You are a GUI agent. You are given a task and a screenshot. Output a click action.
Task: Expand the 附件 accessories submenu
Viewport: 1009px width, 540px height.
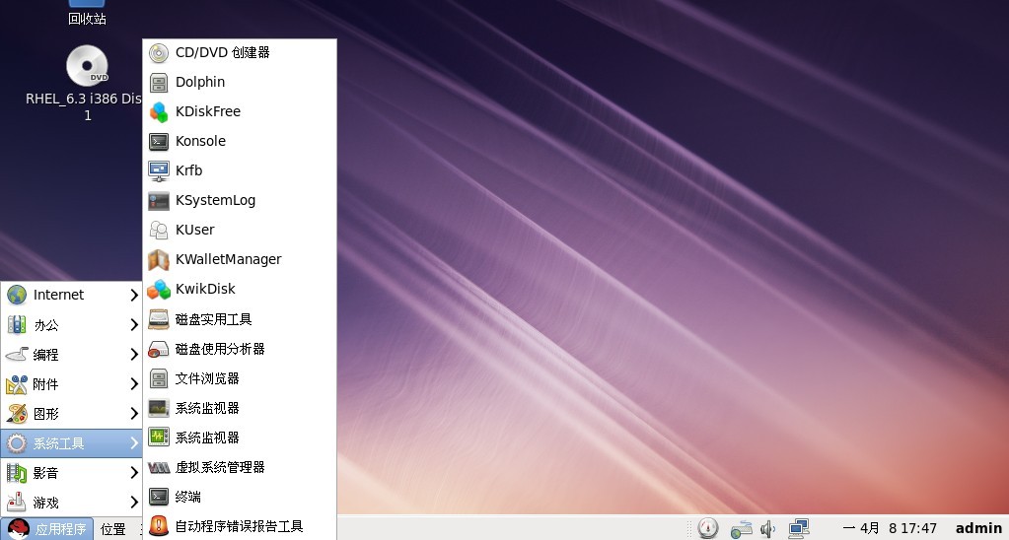pos(71,383)
